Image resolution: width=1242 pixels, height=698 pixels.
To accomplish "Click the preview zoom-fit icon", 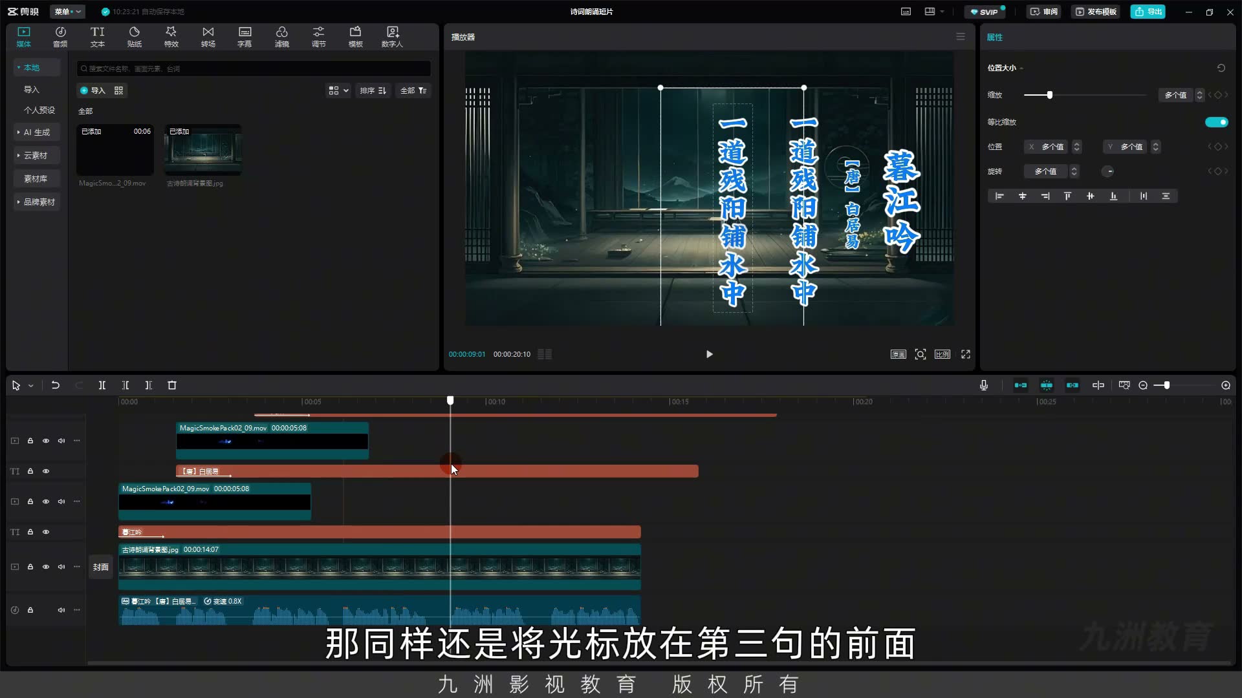I will (x=921, y=354).
